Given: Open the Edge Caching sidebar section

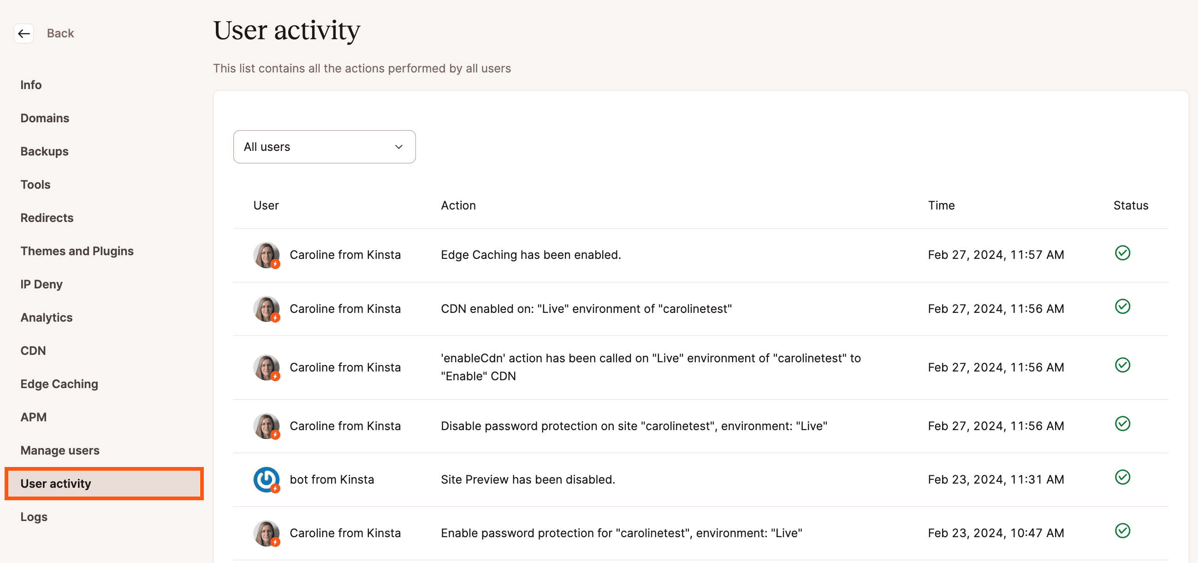Looking at the screenshot, I should coord(59,384).
